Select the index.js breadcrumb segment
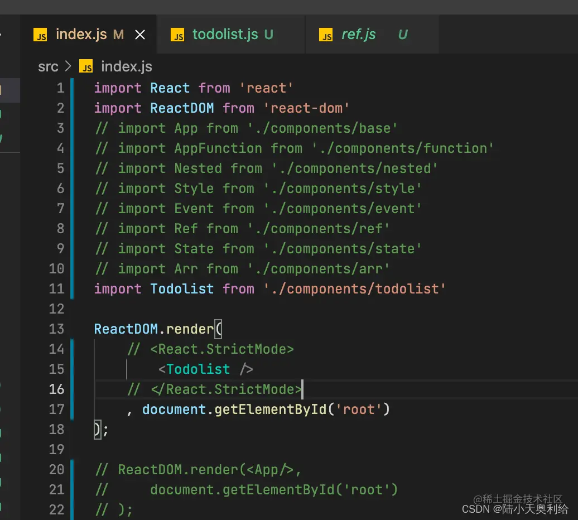This screenshot has width=578, height=520. coord(127,67)
